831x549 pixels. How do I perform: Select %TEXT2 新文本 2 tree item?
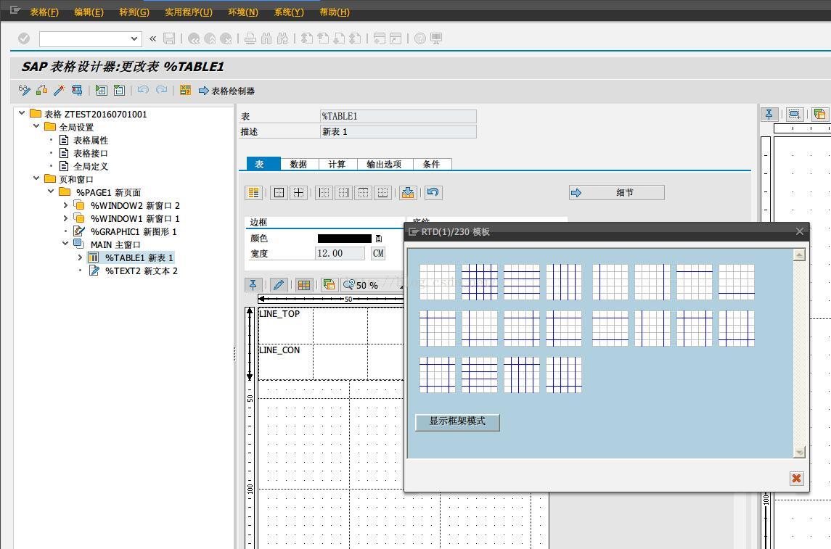coord(141,271)
